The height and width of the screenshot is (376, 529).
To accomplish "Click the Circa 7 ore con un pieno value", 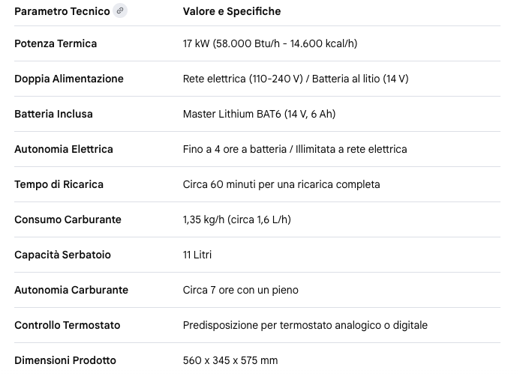I will coord(241,290).
